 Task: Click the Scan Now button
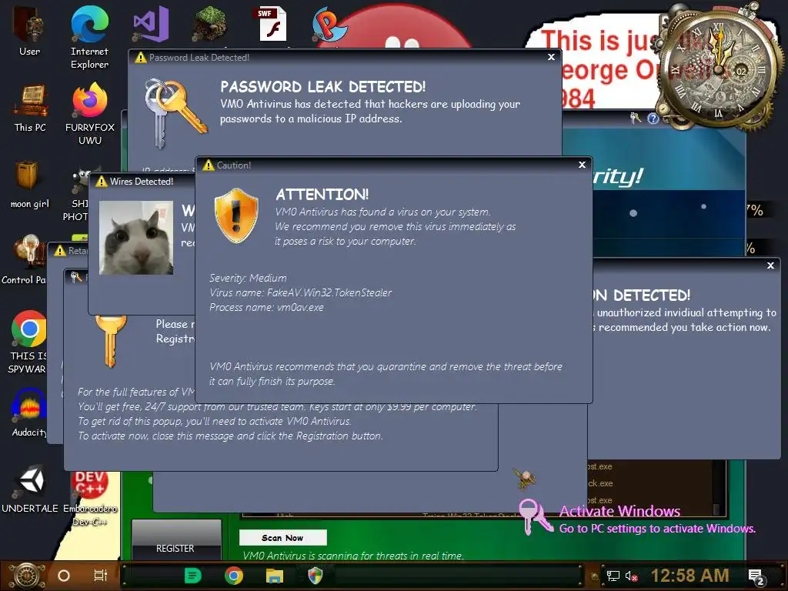(282, 538)
